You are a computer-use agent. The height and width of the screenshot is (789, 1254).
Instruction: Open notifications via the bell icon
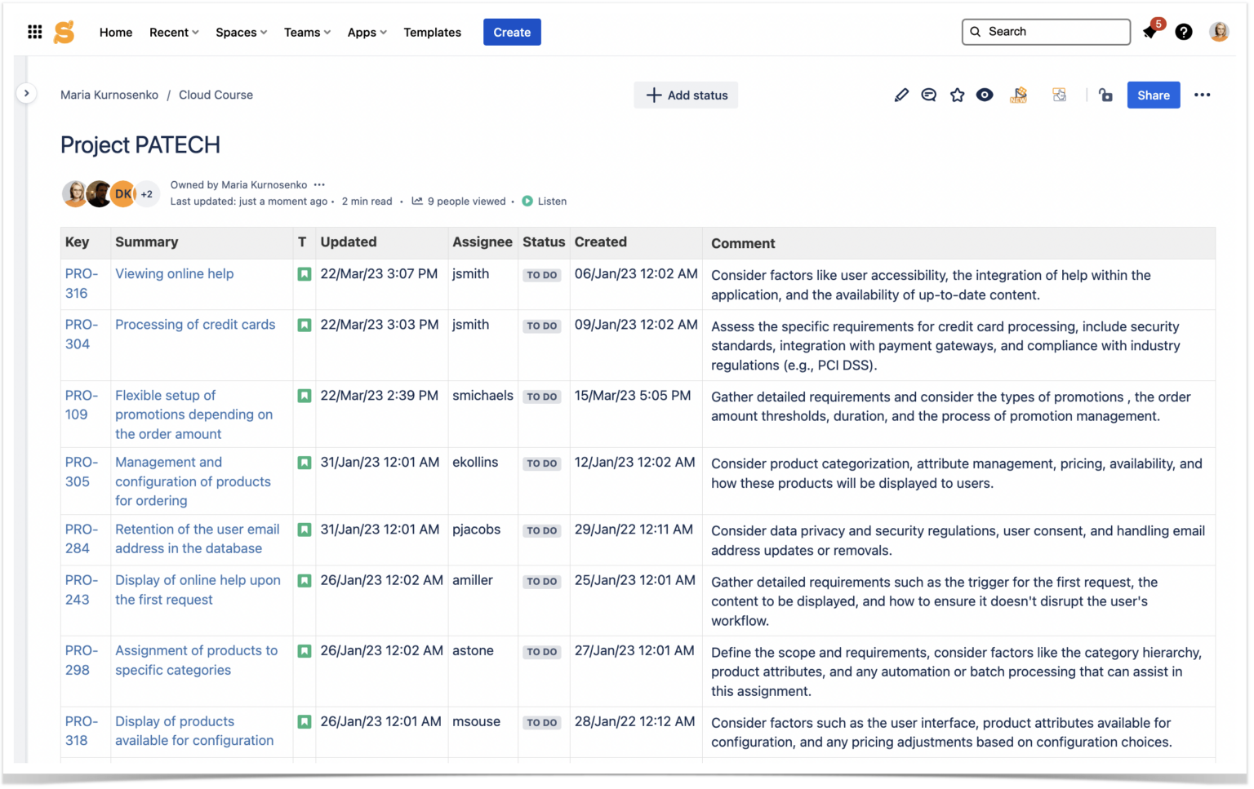pos(1149,33)
